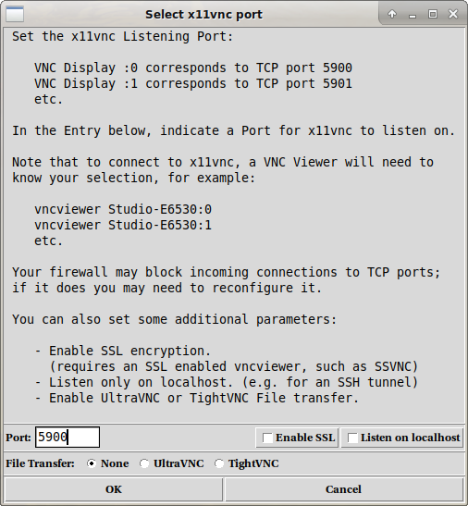
Task: Click the keep-on-top arrow icon in title bar
Action: point(392,14)
